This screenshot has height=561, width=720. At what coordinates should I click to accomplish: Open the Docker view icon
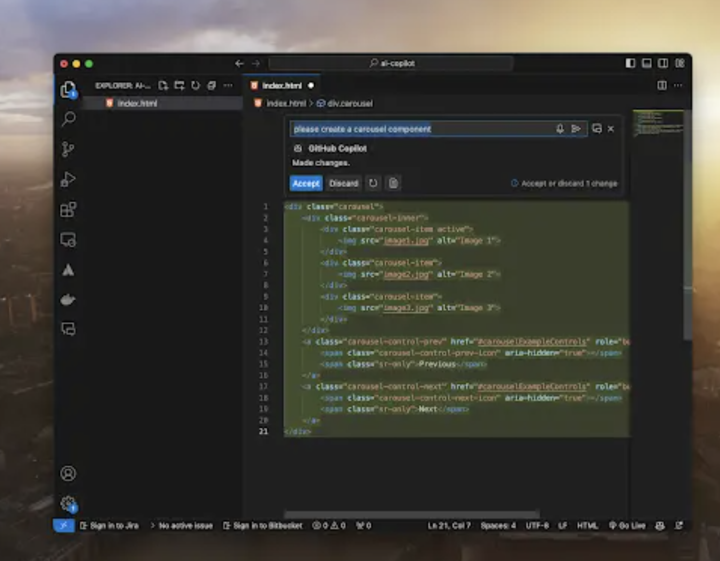click(68, 300)
